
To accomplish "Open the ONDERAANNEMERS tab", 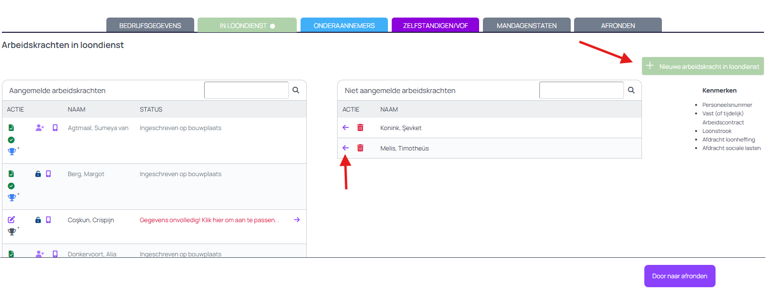I will click(344, 26).
